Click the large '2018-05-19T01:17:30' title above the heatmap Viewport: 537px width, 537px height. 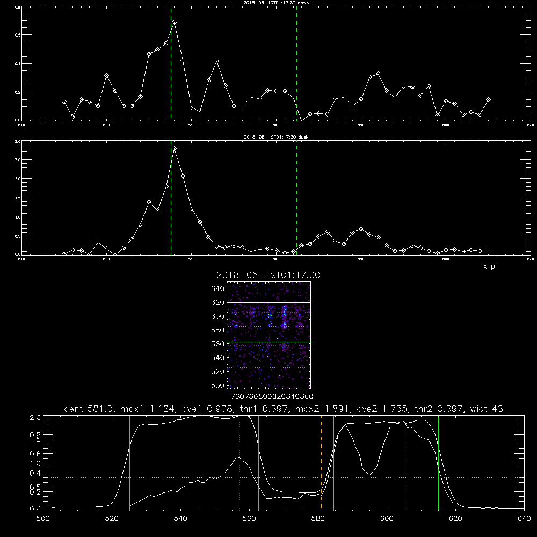[x=268, y=275]
